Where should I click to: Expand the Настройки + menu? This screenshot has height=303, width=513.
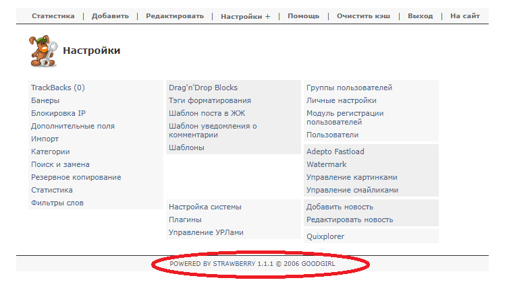pyautogui.click(x=246, y=16)
